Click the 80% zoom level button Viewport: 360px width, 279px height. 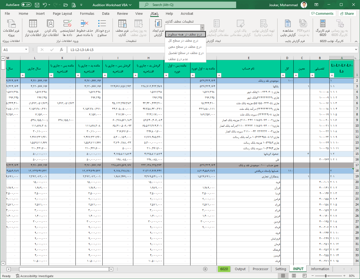click(352, 276)
